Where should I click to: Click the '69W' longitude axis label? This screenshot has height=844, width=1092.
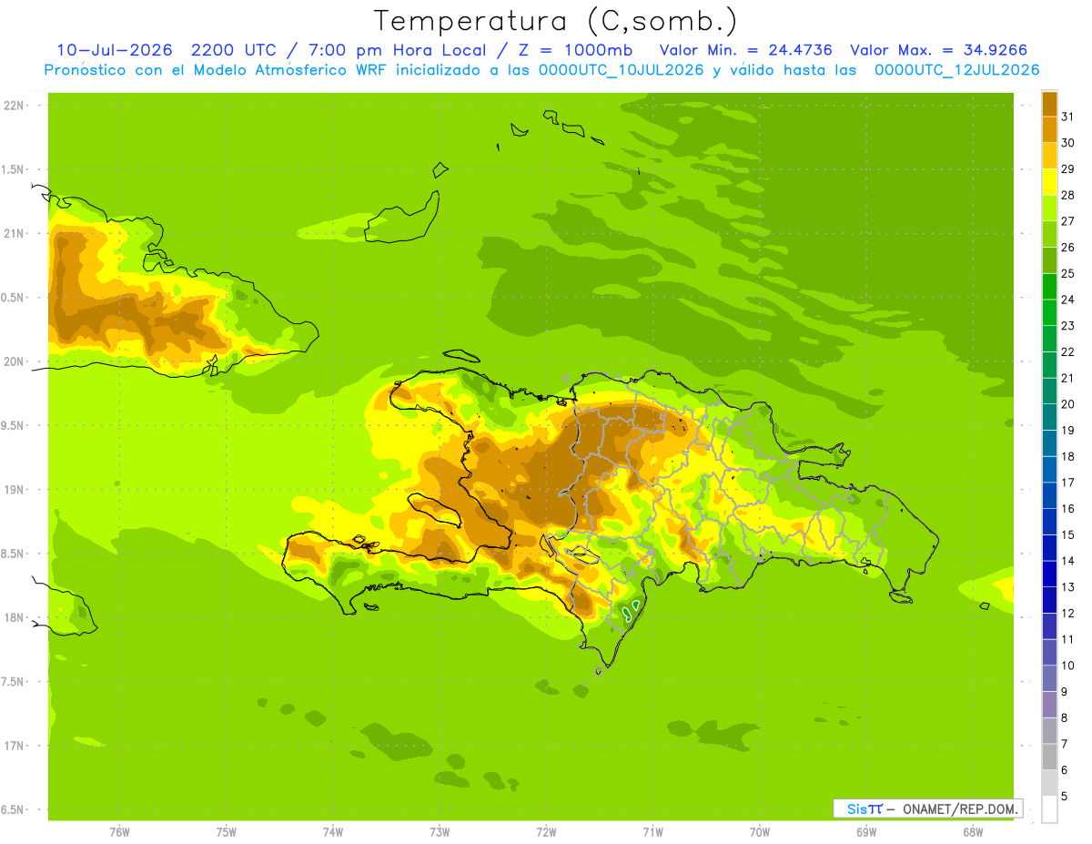pos(866,832)
